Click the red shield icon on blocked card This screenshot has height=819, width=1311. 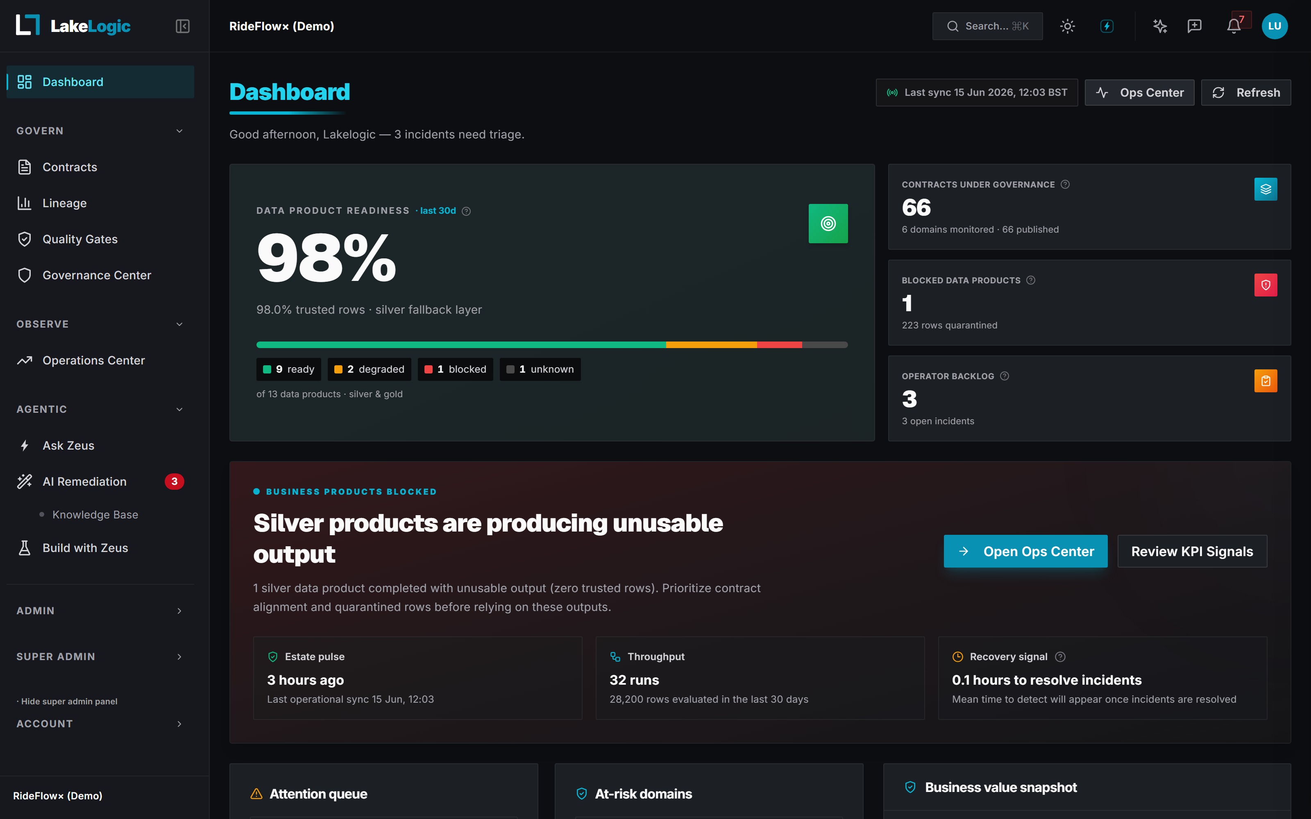click(1266, 285)
